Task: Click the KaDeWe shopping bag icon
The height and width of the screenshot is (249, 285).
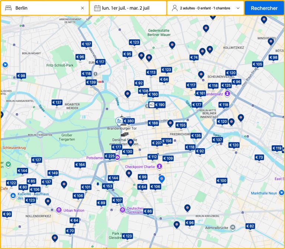Action: pyautogui.click(x=13, y=195)
